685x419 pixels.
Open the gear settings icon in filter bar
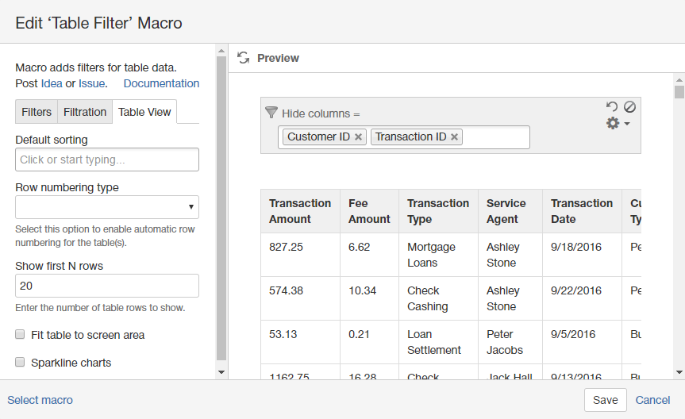[x=613, y=124]
